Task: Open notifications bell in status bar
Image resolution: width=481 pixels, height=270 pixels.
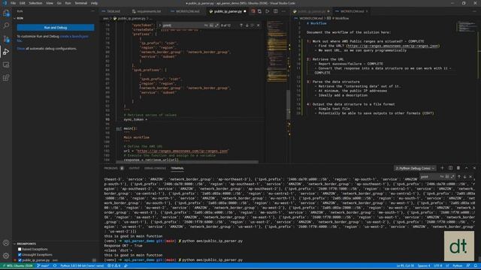Action: coord(475,265)
